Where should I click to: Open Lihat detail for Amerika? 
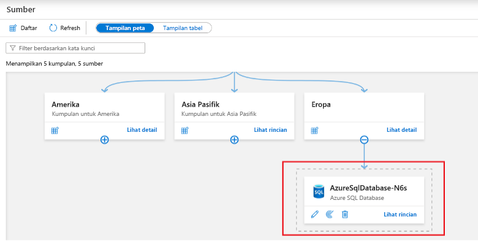(x=142, y=130)
